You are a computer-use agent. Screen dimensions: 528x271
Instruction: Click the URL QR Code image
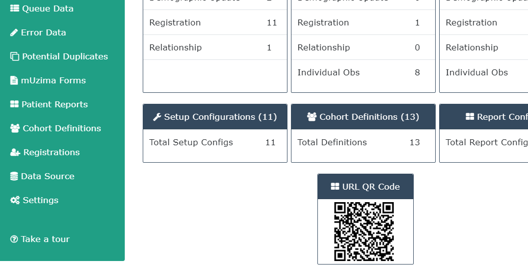[364, 231]
